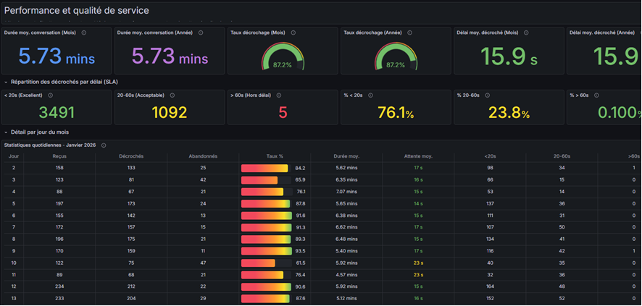Click info icon beside Taux décrochage (Mois)

[293, 33]
